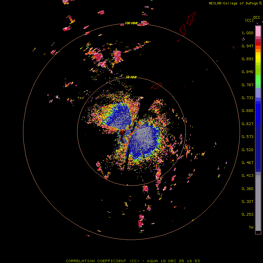The height and width of the screenshot is (263, 263).
Task: Click the TH threshold label on the scale
Action: pyautogui.click(x=251, y=228)
